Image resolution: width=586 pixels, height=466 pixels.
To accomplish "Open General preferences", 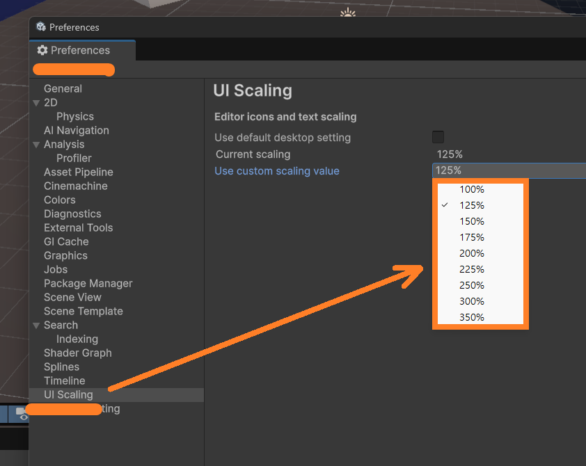I will click(63, 88).
